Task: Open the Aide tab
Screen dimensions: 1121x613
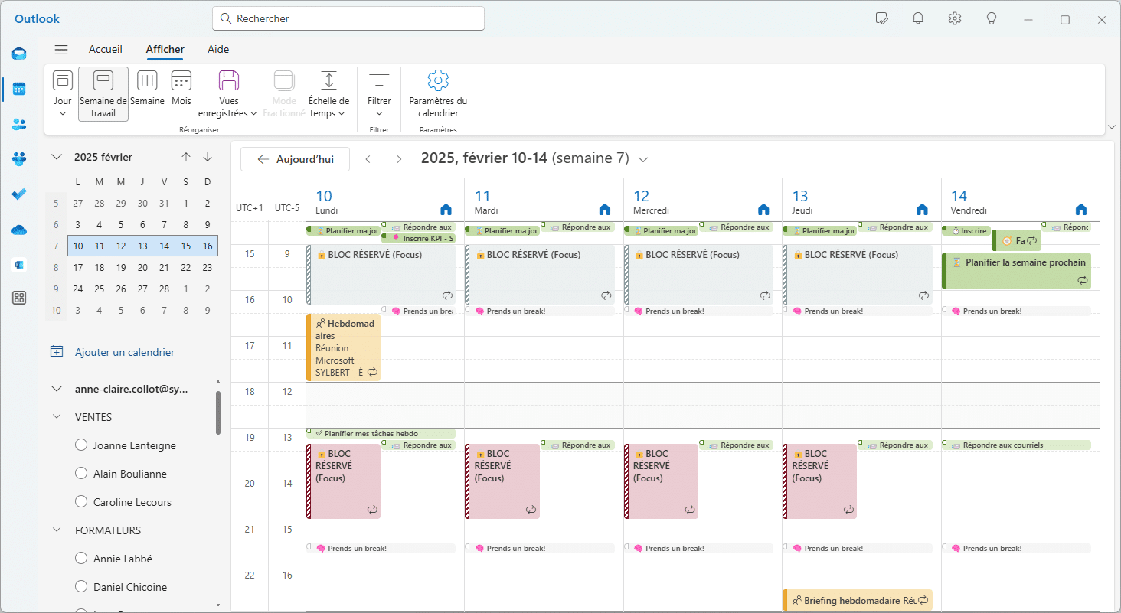Action: 218,50
